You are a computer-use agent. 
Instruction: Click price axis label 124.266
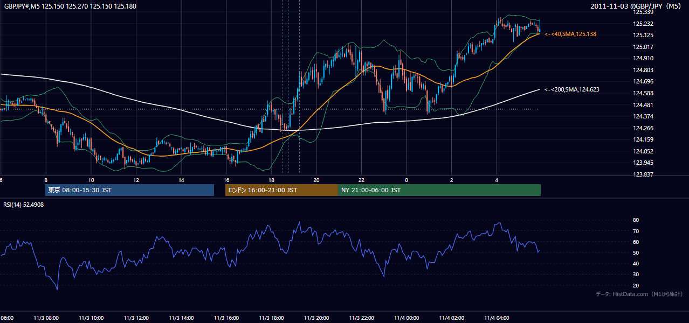click(643, 128)
